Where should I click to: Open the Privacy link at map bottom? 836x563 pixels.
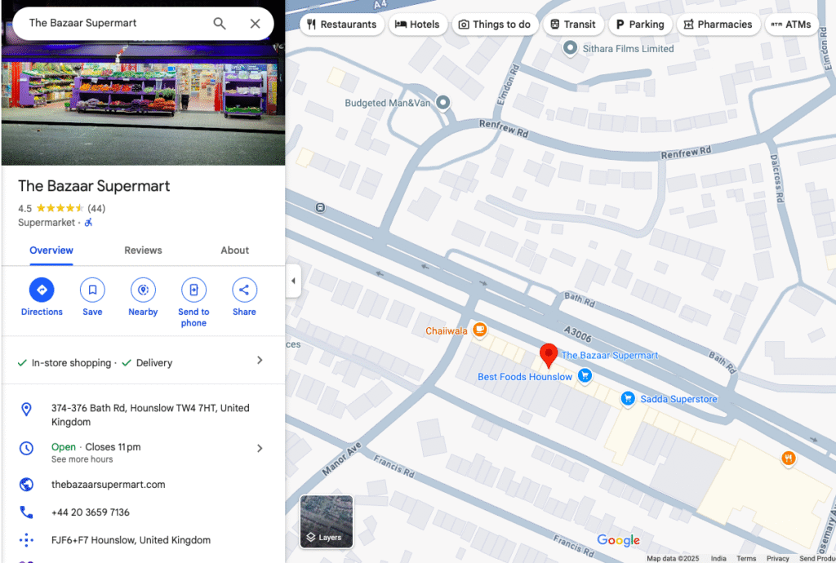(777, 558)
